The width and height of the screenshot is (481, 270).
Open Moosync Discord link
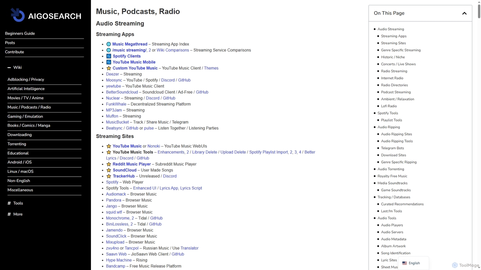coord(168,80)
